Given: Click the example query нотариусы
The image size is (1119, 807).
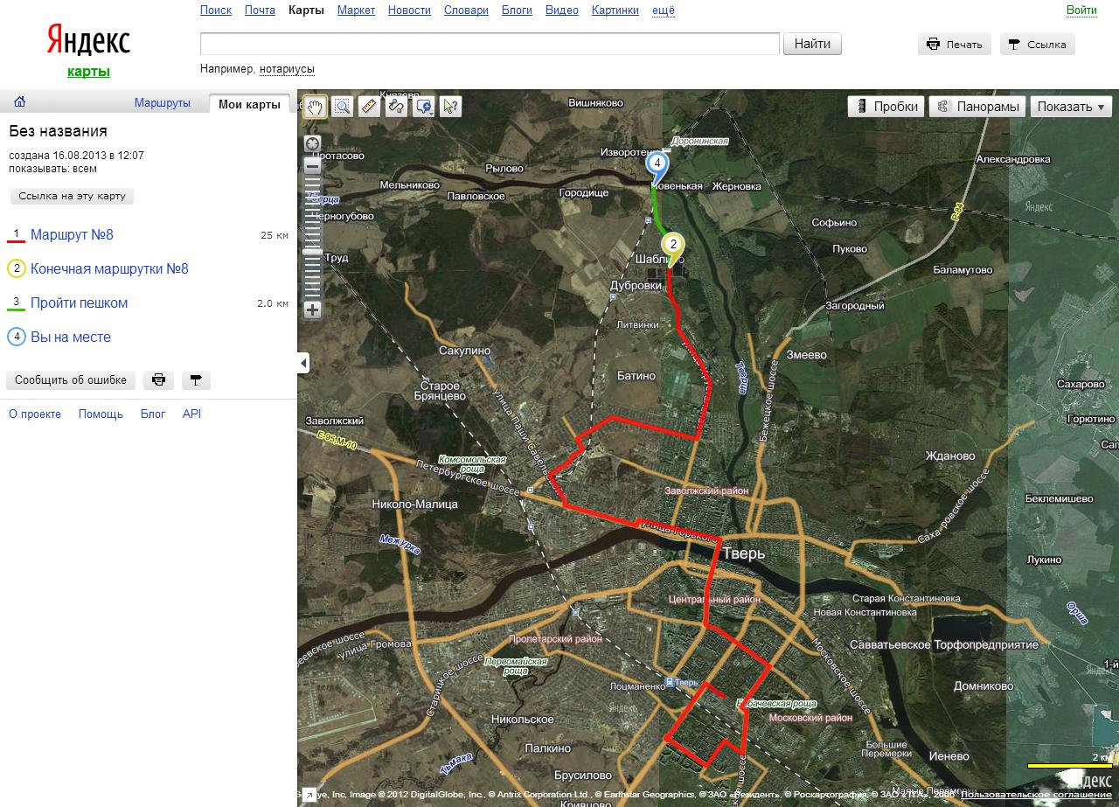Looking at the screenshot, I should [x=287, y=69].
